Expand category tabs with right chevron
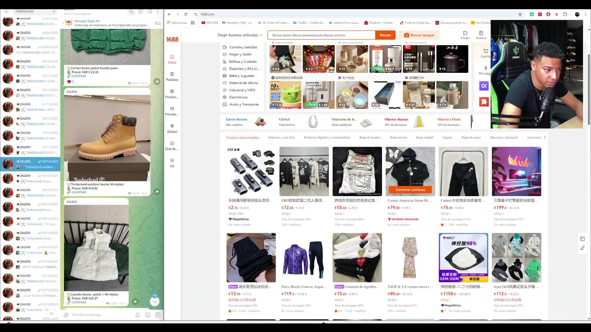 tap(545, 137)
